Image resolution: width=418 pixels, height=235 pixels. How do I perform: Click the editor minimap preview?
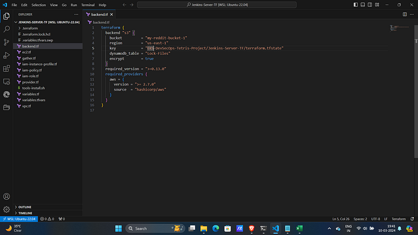tap(399, 28)
